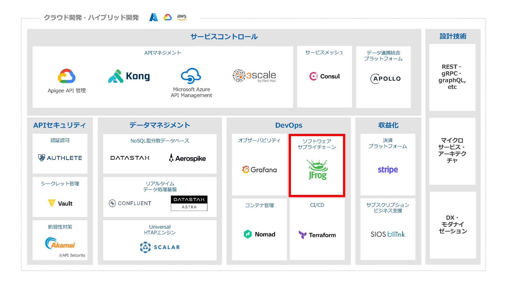Click the Terraform logo

click(317, 235)
